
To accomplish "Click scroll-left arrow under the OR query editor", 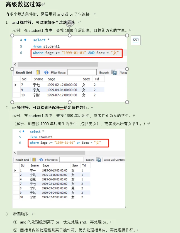I will (15, 153).
